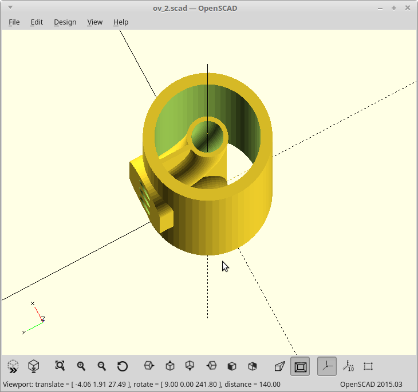Click the View All icon
Image resolution: width=418 pixels, height=392 pixels.
click(x=60, y=366)
